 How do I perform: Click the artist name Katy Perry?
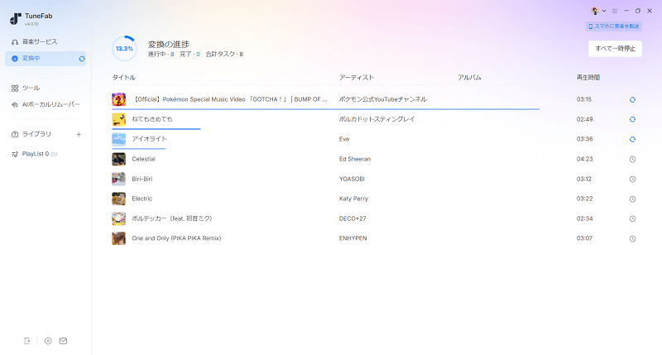[353, 199]
